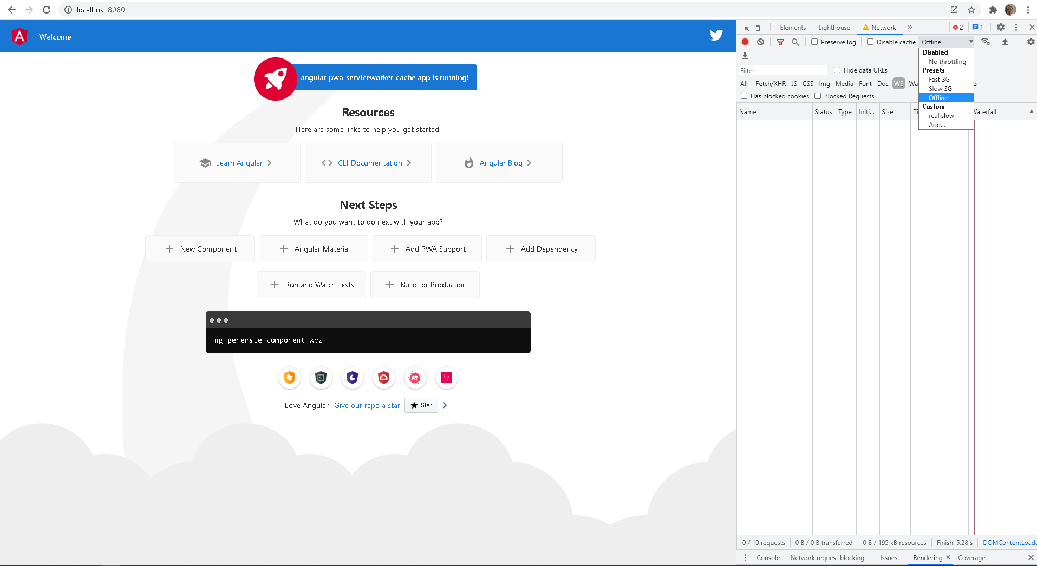1037x566 pixels.
Task: Select highlighted Offline option in list
Action: tap(947, 98)
